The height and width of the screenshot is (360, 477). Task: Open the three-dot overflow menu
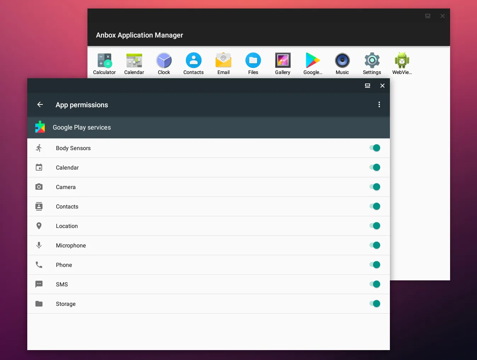[x=379, y=104]
